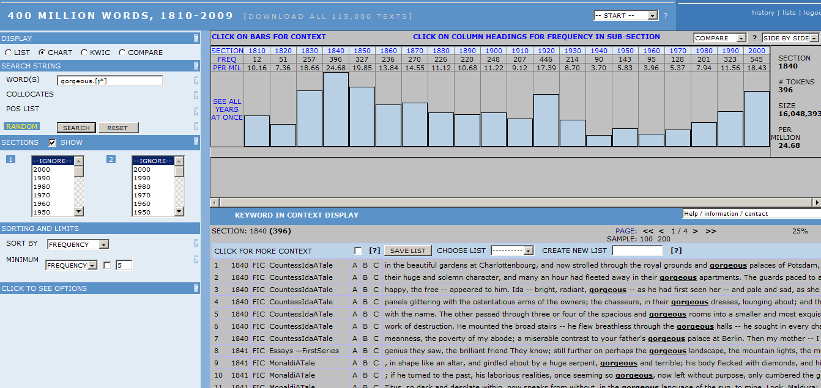Open the SORT BY frequency dropdown
Image resolution: width=821 pixels, height=388 pixels.
(78, 244)
